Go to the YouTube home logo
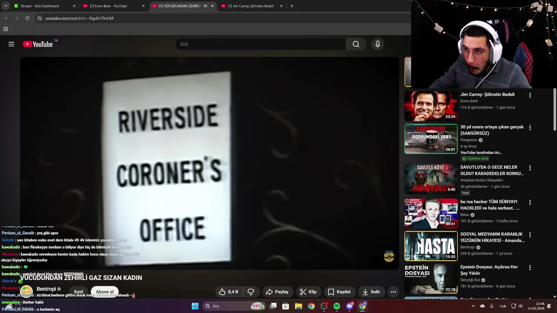557x313 pixels. tap(38, 44)
